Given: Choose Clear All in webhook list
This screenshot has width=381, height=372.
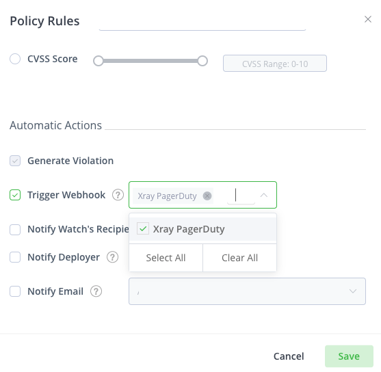Looking at the screenshot, I should pos(240,258).
